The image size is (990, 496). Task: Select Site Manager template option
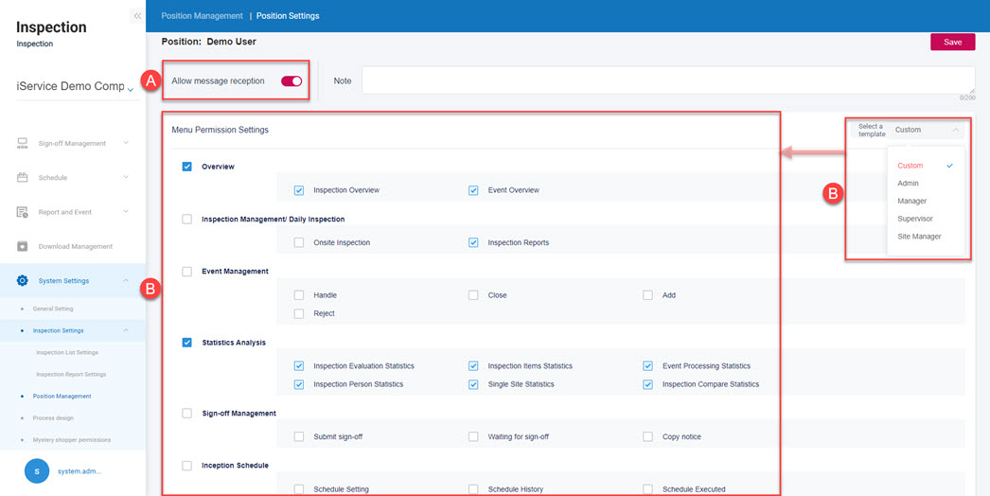[x=919, y=236]
